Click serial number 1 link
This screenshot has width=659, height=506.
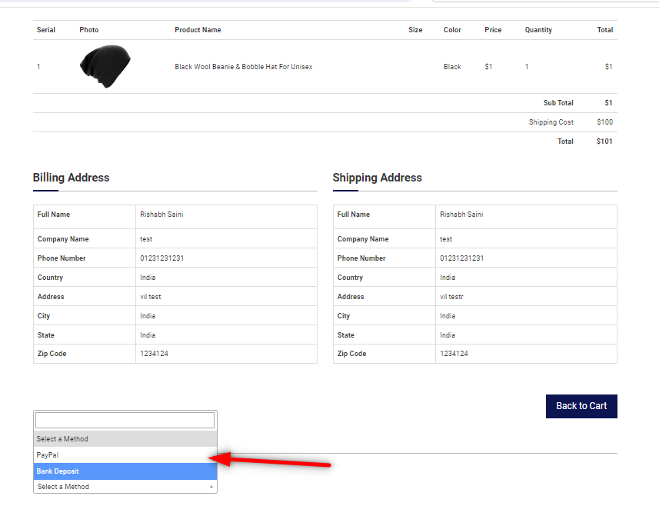(38, 66)
